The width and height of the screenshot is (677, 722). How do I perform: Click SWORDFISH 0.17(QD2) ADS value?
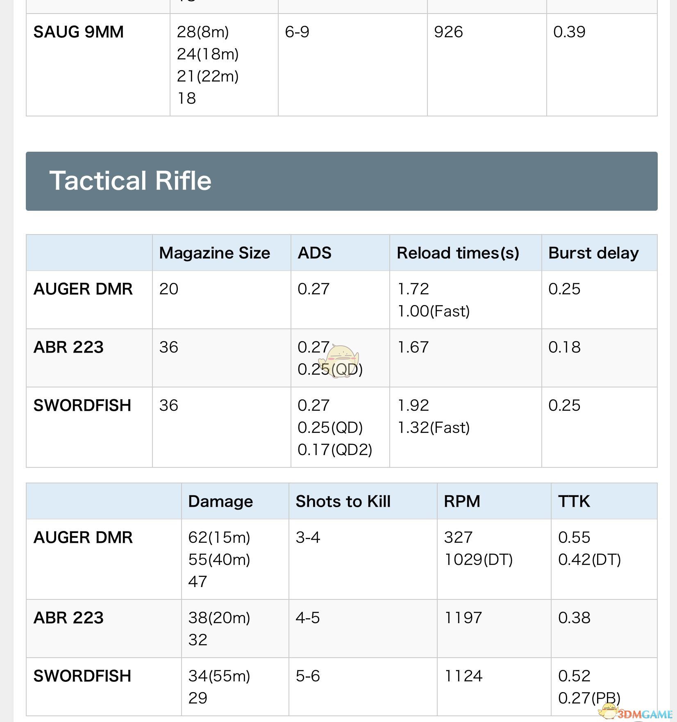tap(335, 450)
